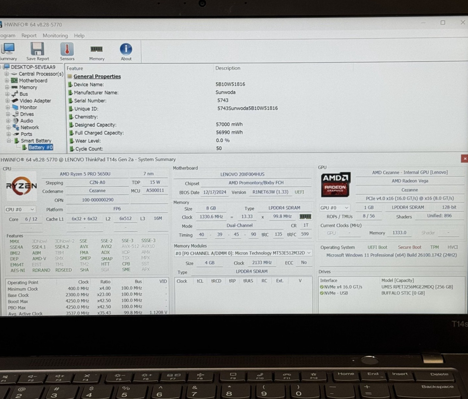468x399 pixels.
Task: Click the General Properties heading
Action: tap(97, 76)
